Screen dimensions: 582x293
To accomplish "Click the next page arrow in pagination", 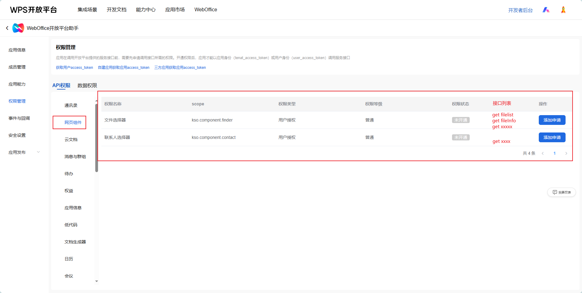I will coord(566,153).
